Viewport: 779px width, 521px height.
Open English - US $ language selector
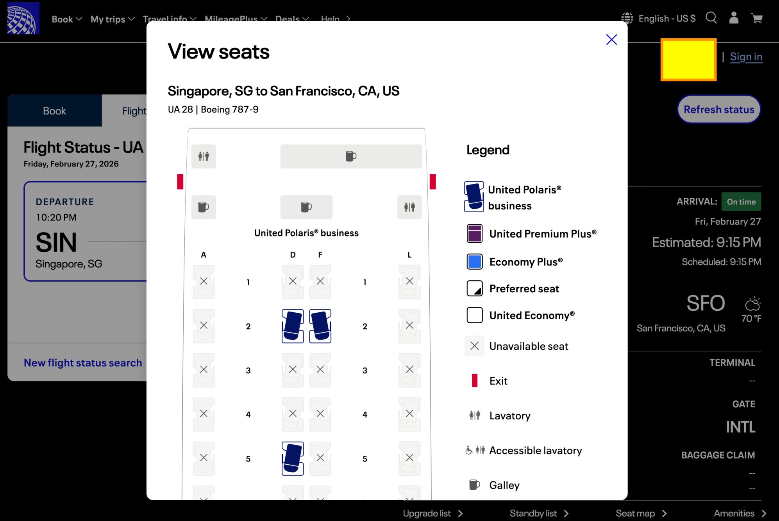click(x=666, y=18)
